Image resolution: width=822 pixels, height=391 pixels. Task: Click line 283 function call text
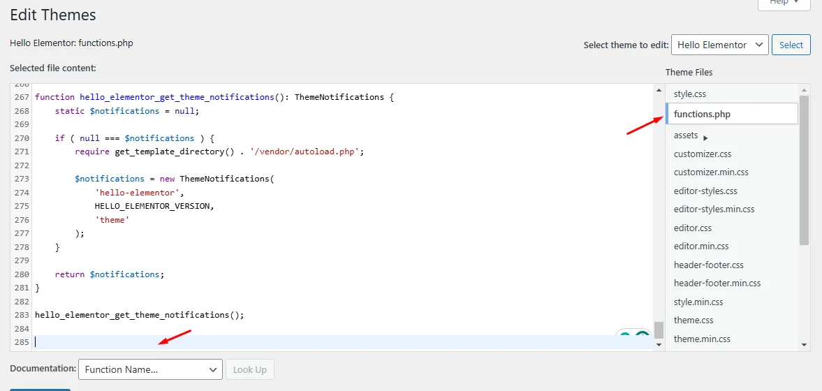point(140,315)
